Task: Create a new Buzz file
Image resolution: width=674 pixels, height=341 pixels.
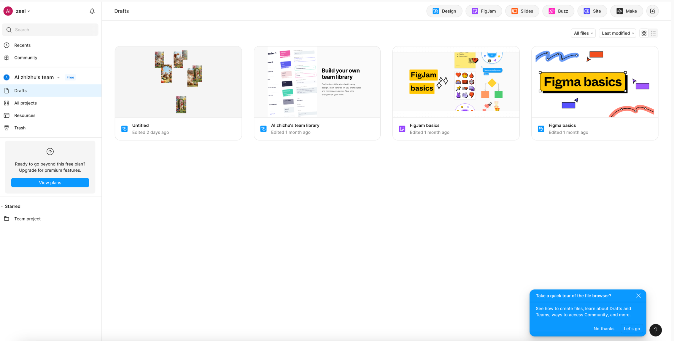Action: pos(558,11)
